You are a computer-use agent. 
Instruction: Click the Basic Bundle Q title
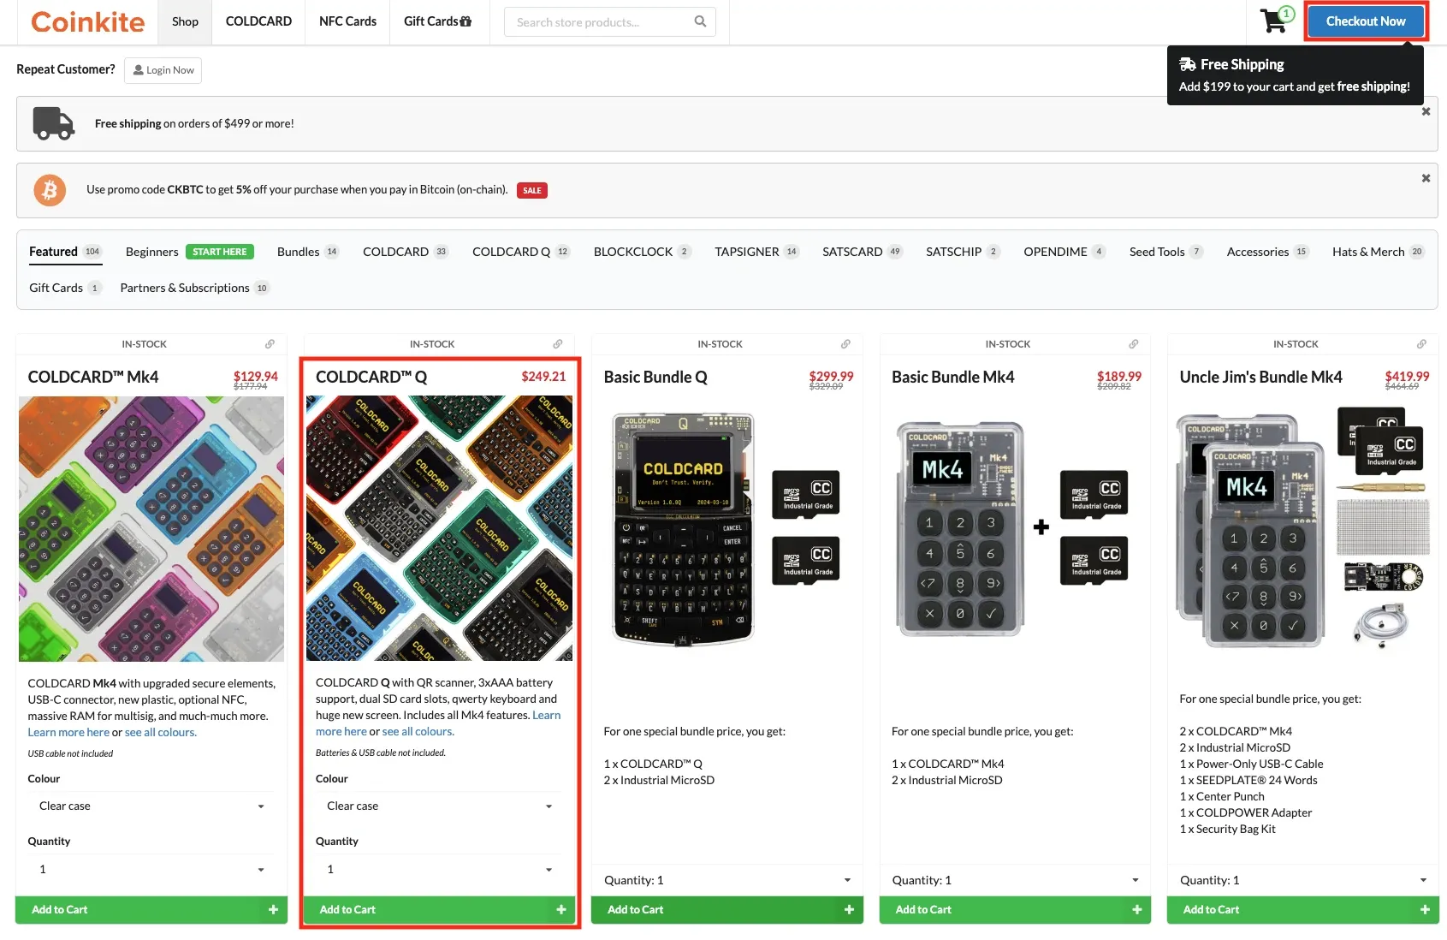[655, 378]
